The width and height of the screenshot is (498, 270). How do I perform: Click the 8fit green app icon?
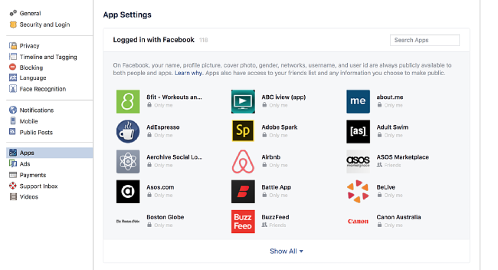point(128,102)
